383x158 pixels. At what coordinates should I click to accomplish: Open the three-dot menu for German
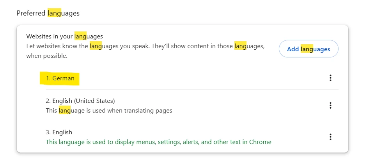click(330, 78)
